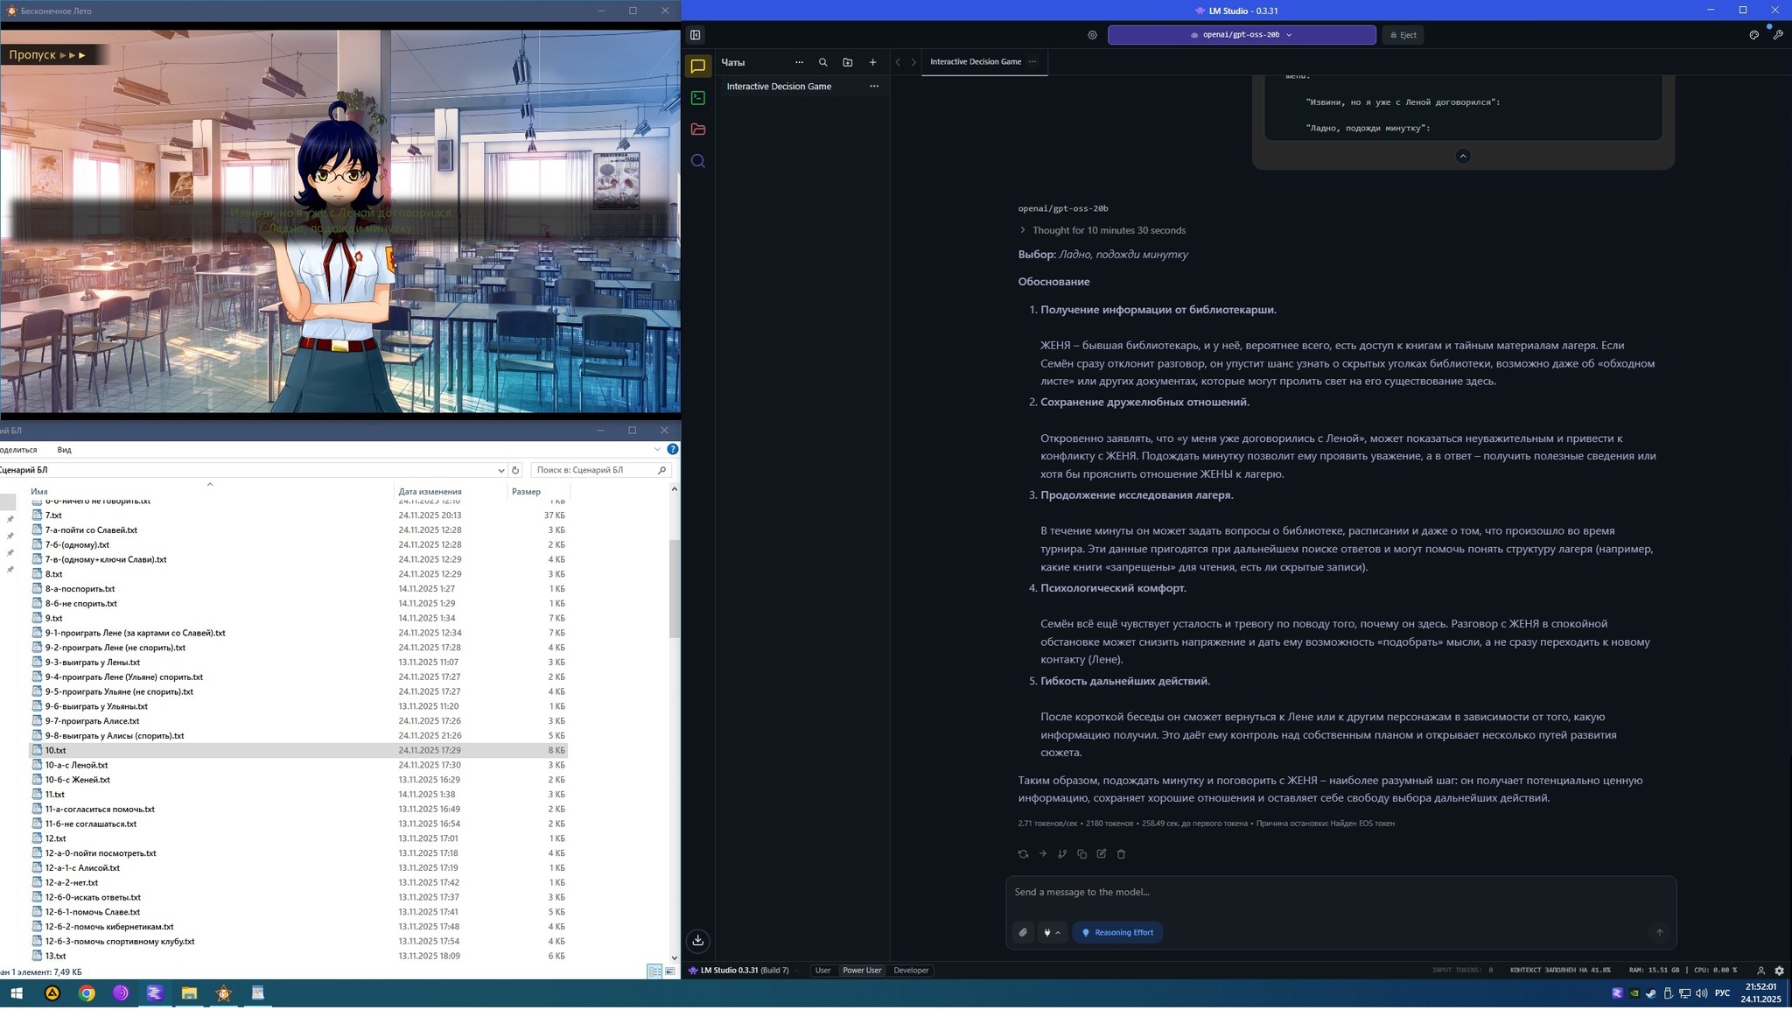Select the Interactive Decision Game tab
This screenshot has width=1792, height=1010.
click(975, 61)
